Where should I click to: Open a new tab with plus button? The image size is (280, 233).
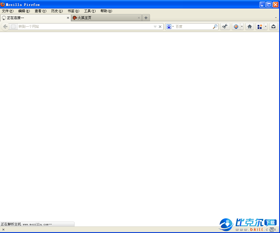(146, 18)
